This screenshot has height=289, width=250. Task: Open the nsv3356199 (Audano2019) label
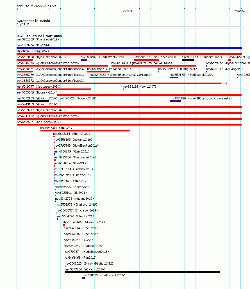(73, 140)
